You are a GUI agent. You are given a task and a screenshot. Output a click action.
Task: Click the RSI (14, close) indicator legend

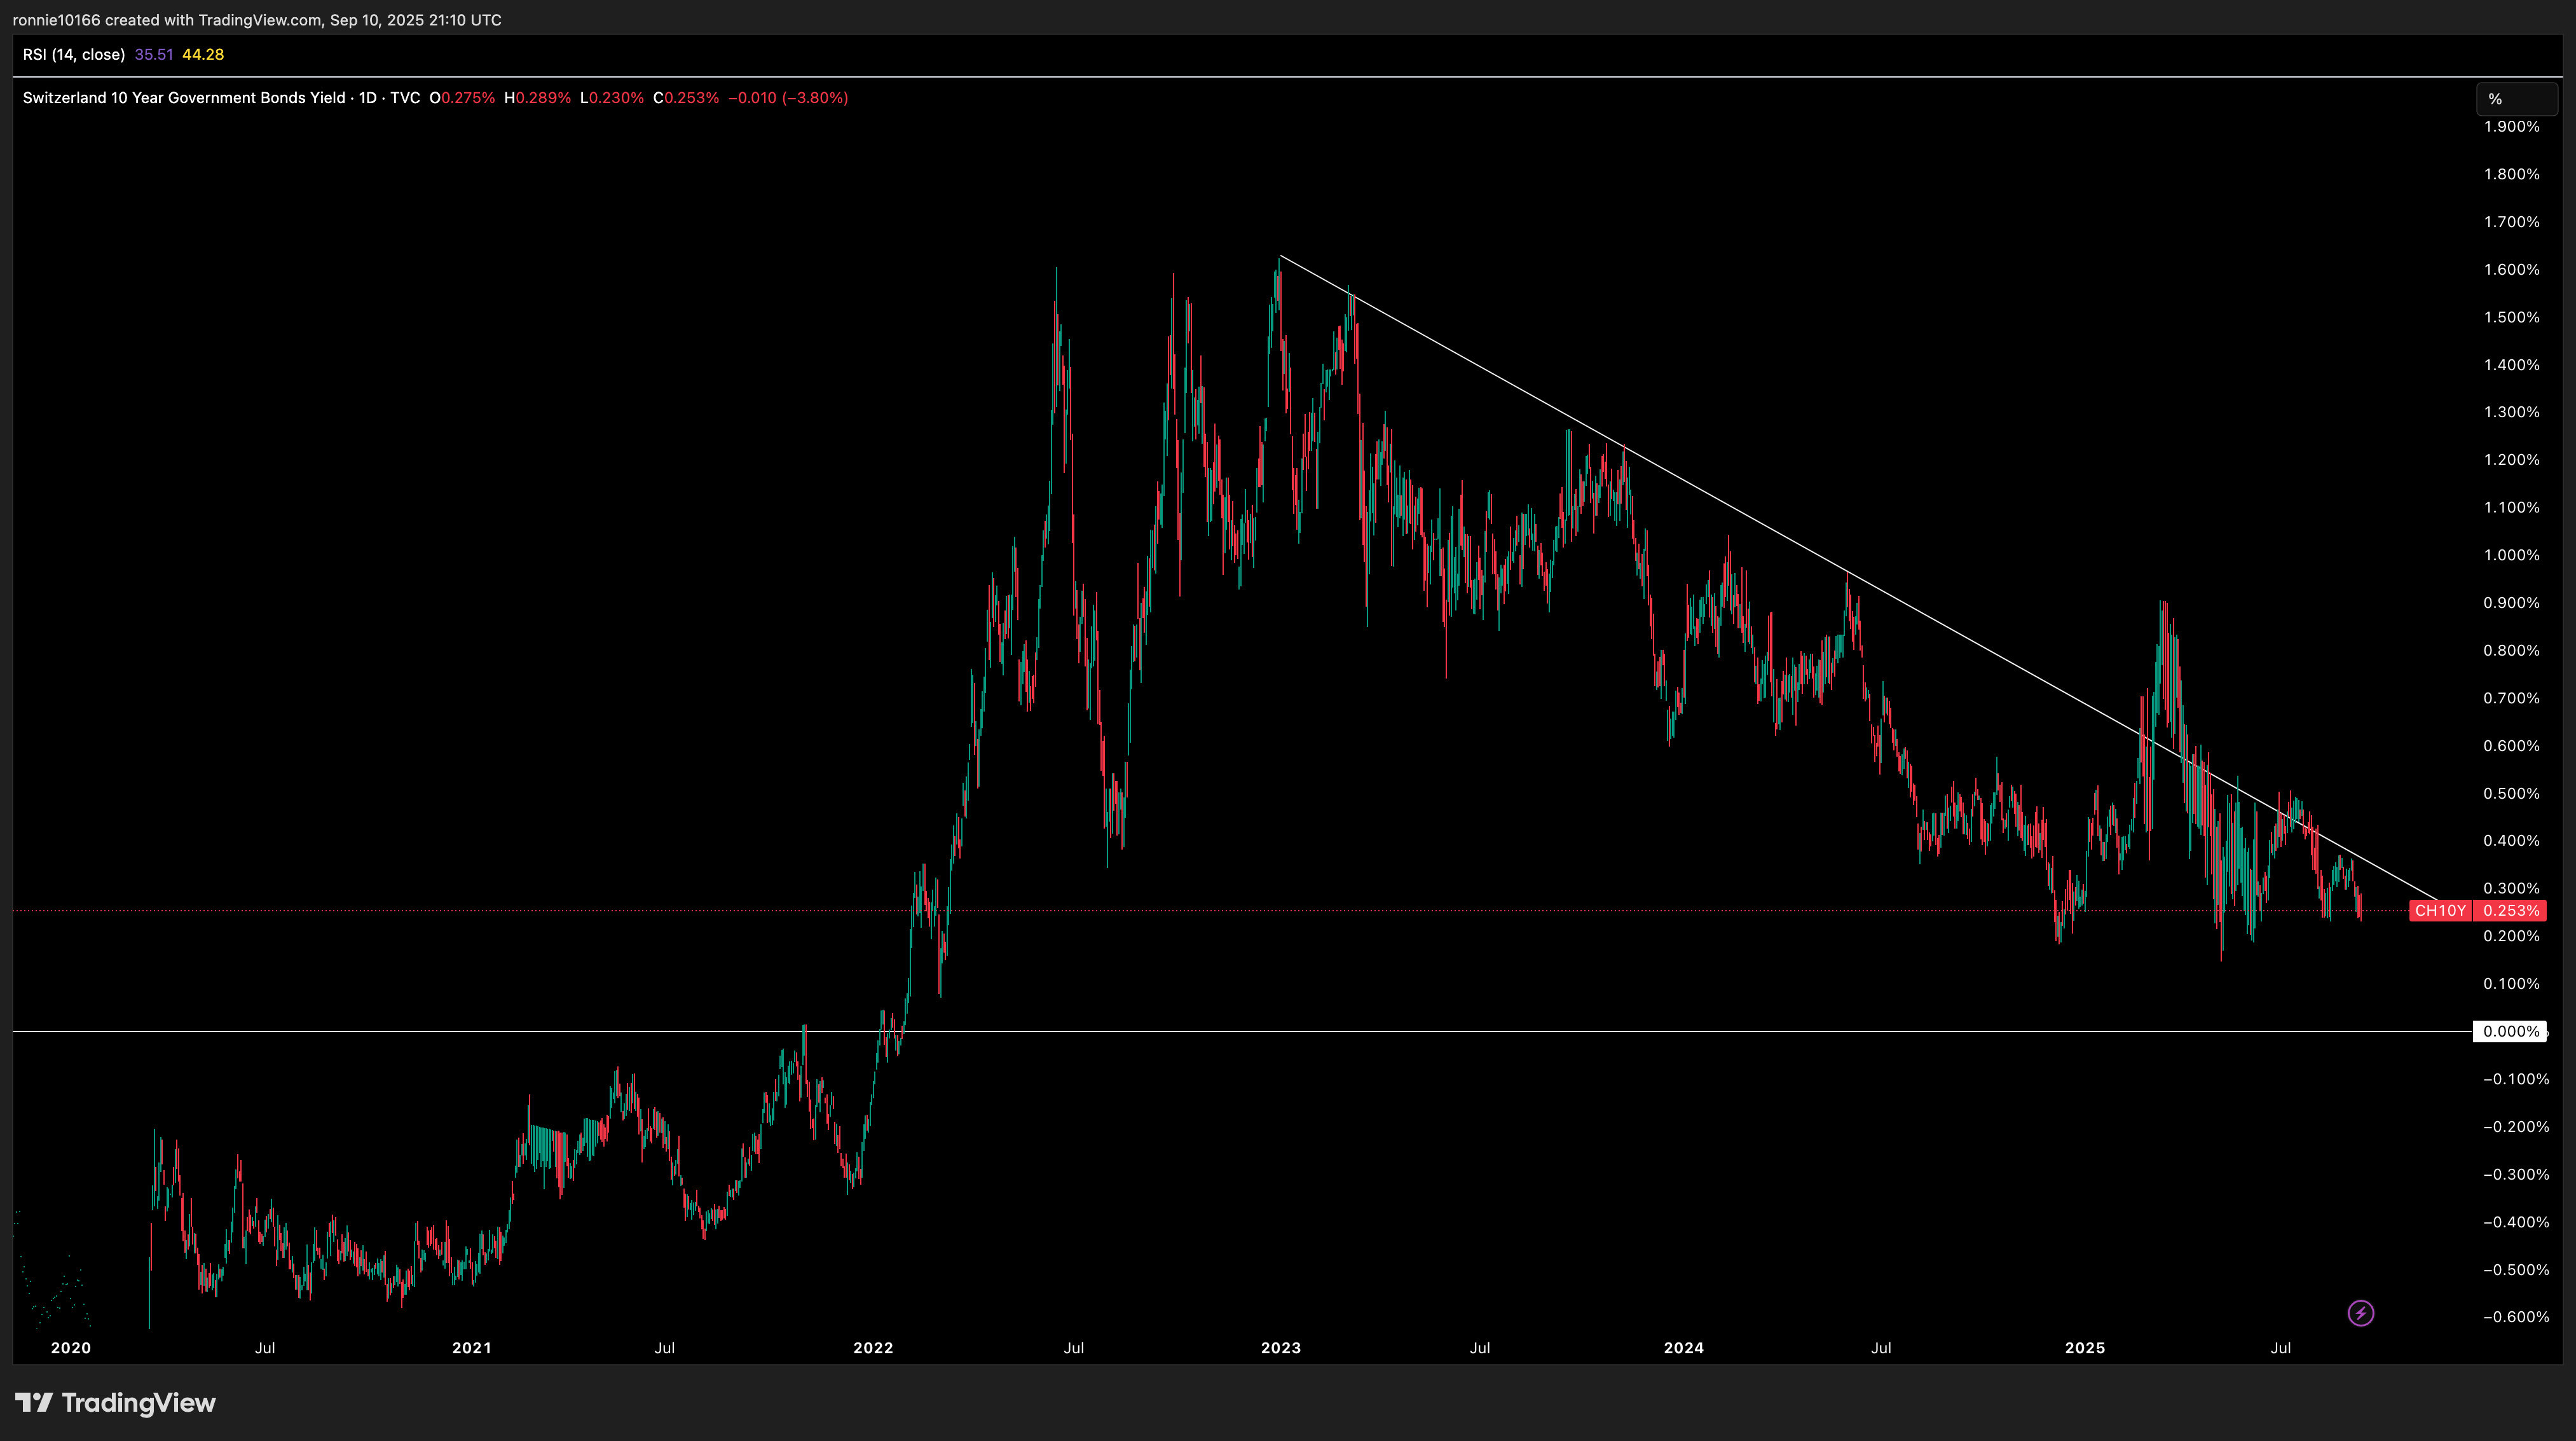(74, 55)
